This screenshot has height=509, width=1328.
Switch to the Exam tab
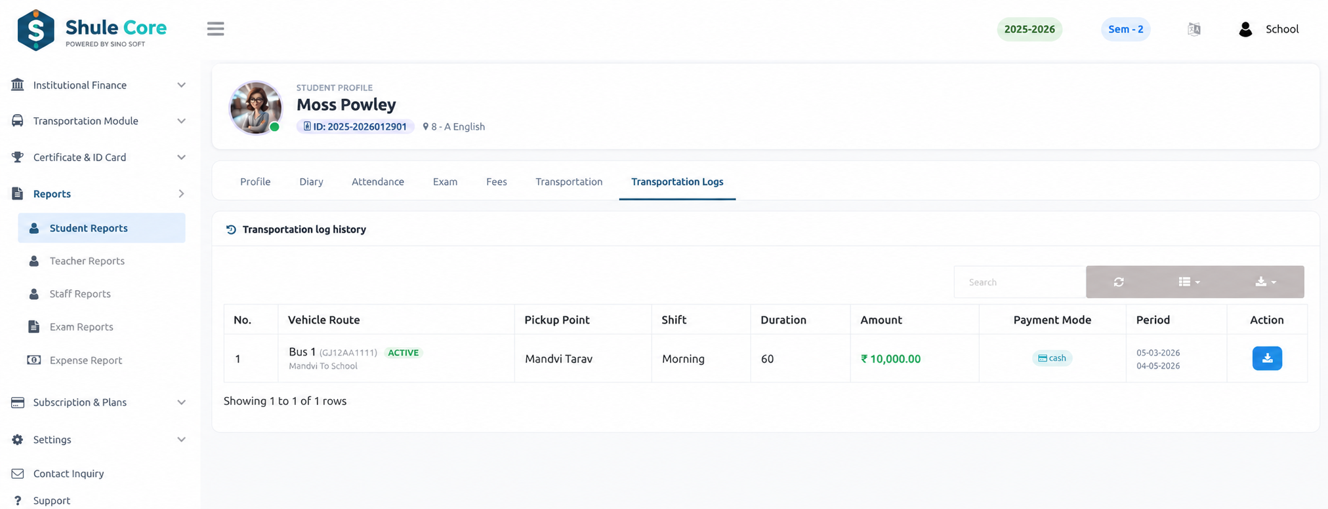445,181
